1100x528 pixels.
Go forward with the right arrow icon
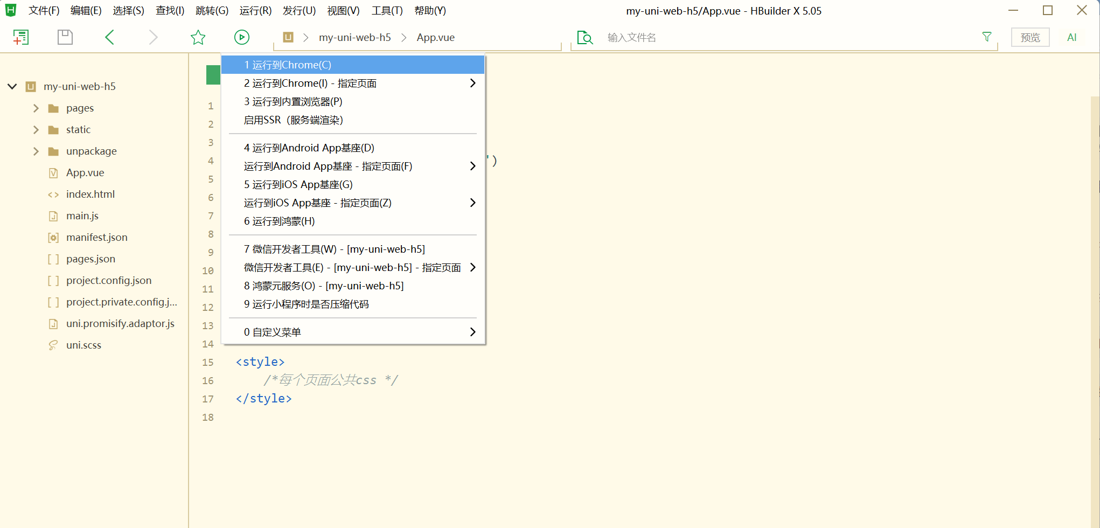(154, 37)
